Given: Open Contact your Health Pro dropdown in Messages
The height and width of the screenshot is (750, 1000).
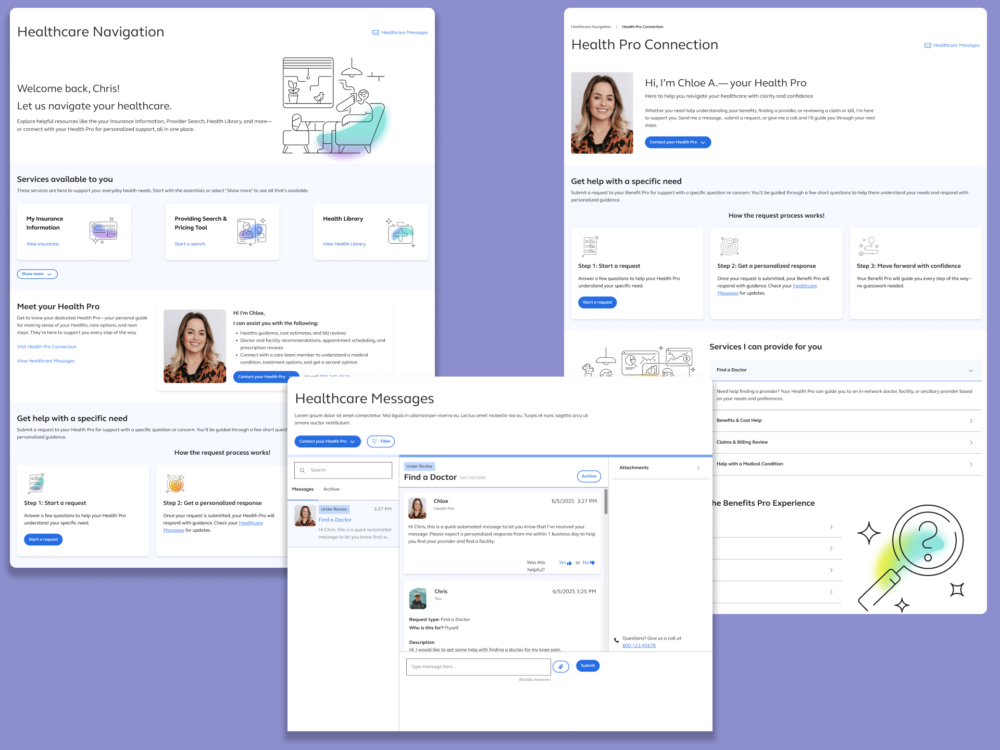Looking at the screenshot, I should click(327, 441).
